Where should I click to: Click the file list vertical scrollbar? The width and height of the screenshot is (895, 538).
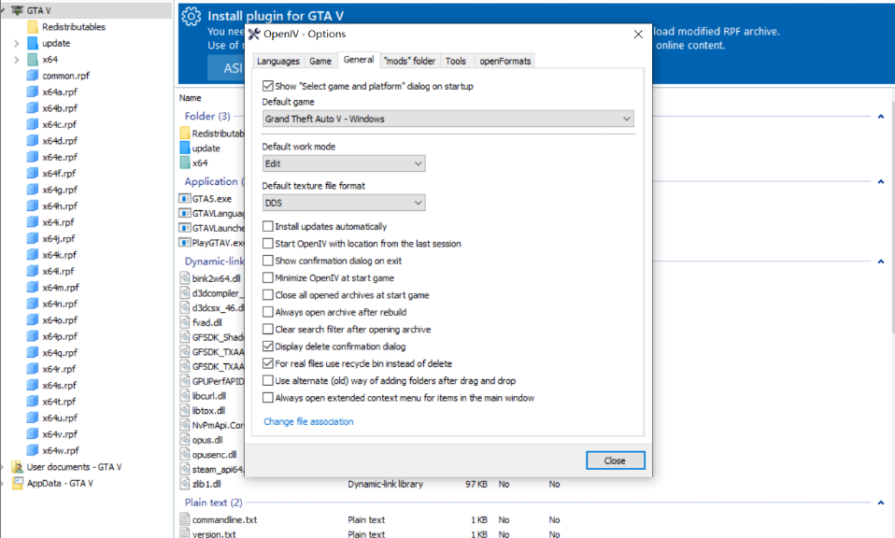[x=890, y=280]
